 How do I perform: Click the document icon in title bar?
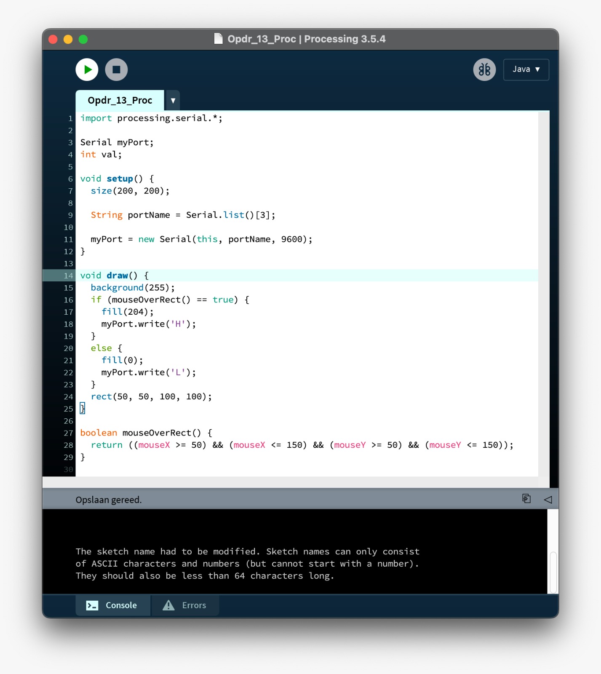(218, 39)
